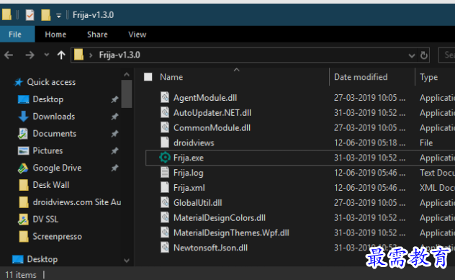Image resolution: width=455 pixels, height=280 pixels.
Task: Click the pin icon next to Documents
Action: pyautogui.click(x=114, y=134)
